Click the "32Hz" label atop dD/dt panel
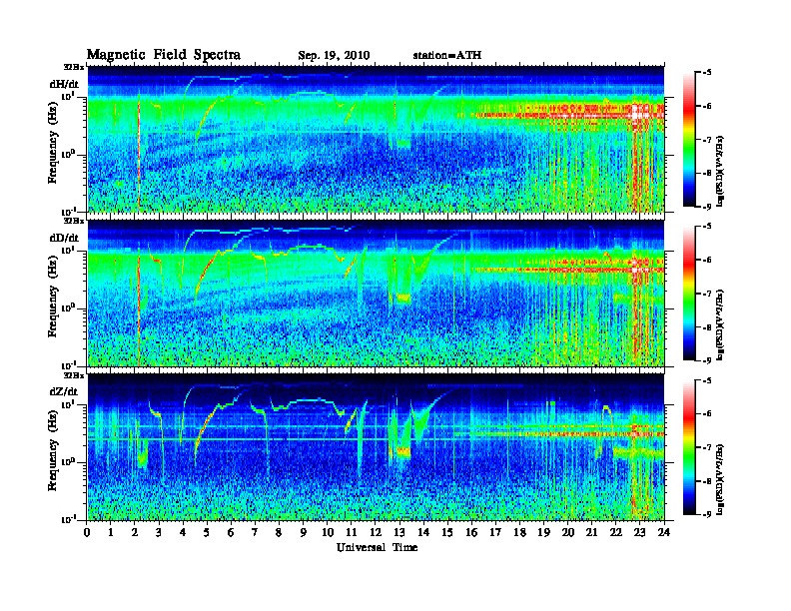 (74, 221)
